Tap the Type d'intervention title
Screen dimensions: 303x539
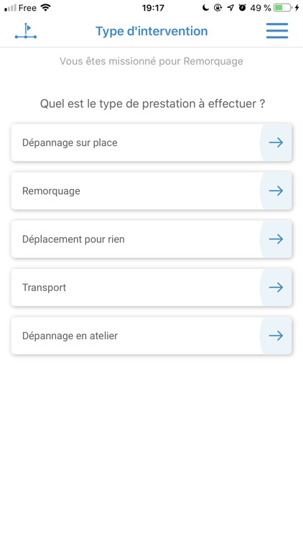[151, 31]
